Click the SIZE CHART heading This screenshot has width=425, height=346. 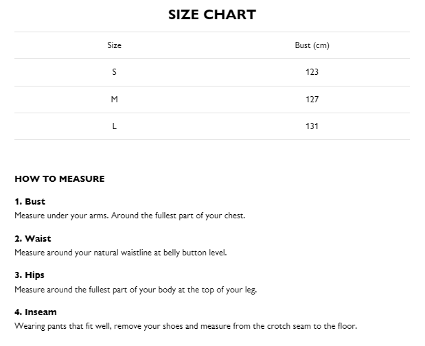click(x=212, y=14)
